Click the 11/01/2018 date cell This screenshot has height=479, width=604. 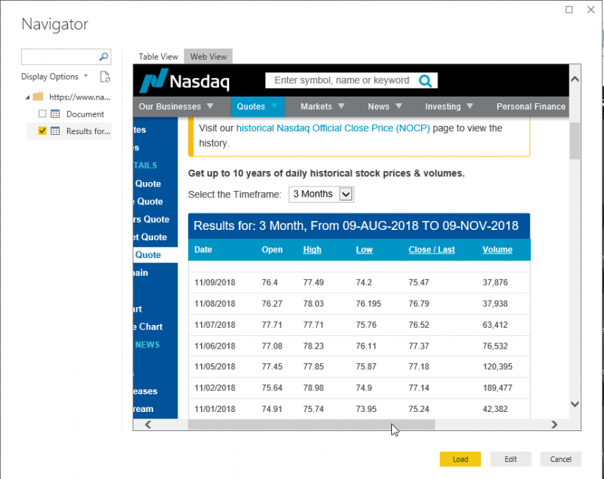[x=215, y=409]
